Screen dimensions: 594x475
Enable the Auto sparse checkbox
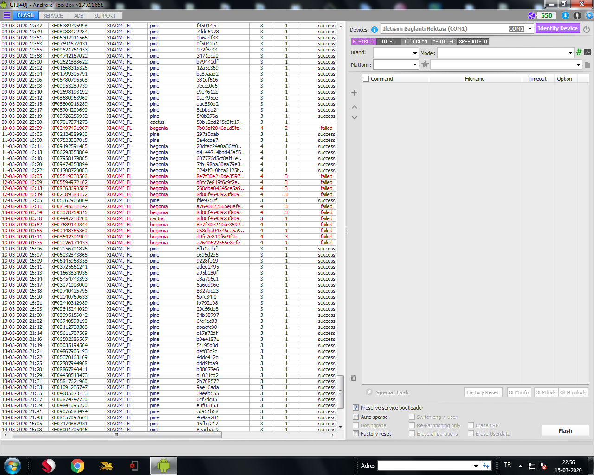pyautogui.click(x=356, y=417)
